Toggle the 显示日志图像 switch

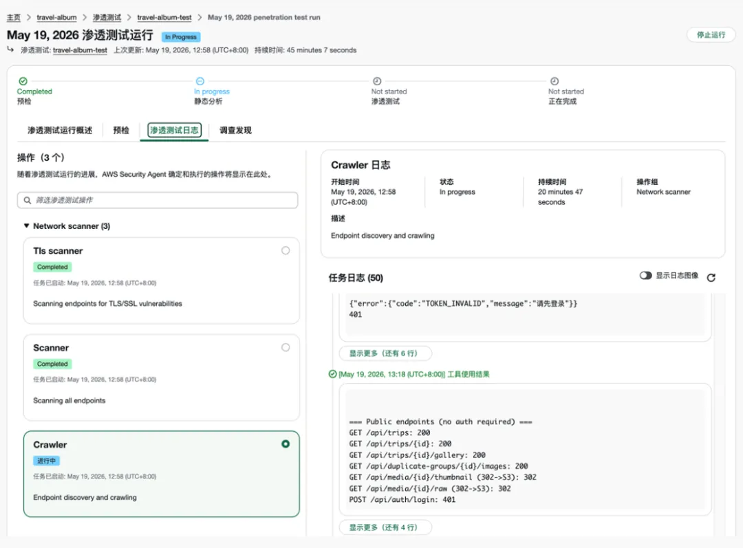(x=645, y=275)
